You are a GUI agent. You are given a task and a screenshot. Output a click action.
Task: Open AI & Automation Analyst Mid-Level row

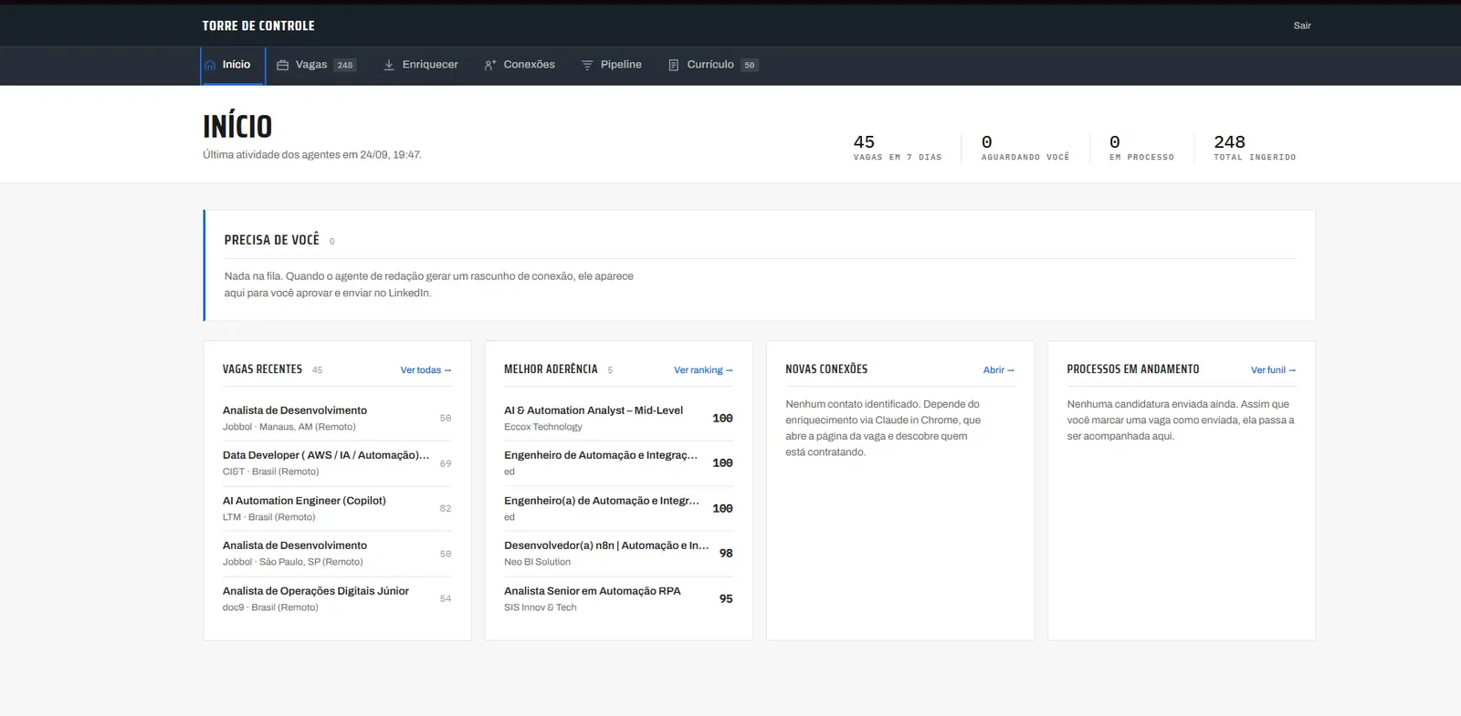pos(618,419)
